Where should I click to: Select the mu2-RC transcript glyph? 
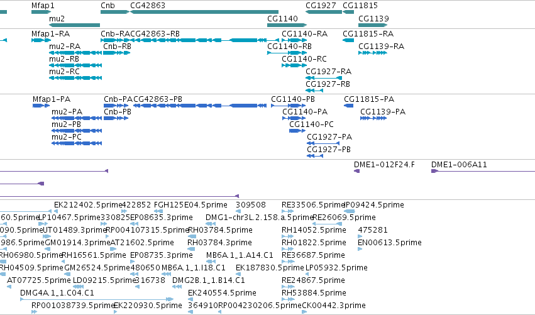[75, 78]
